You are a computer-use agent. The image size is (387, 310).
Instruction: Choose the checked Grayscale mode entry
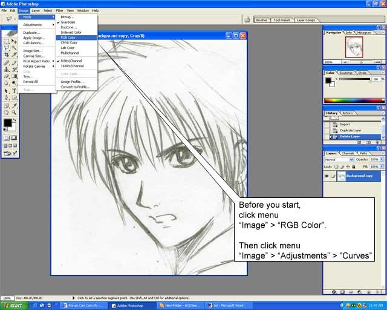pyautogui.click(x=76, y=22)
